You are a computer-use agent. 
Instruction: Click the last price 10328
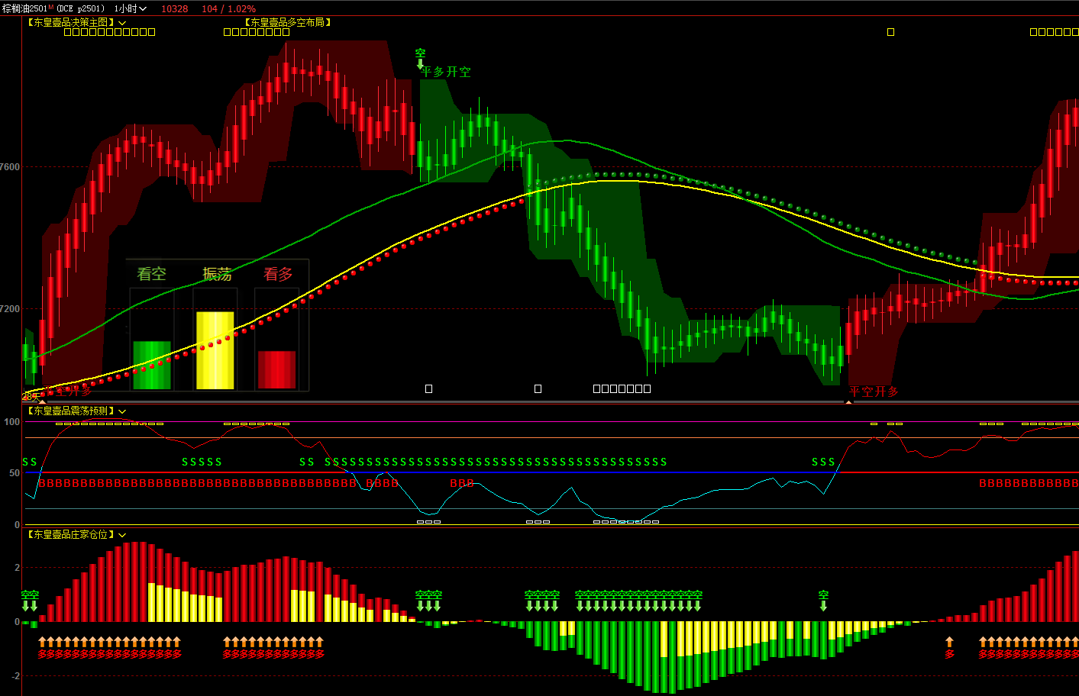pyautogui.click(x=175, y=8)
